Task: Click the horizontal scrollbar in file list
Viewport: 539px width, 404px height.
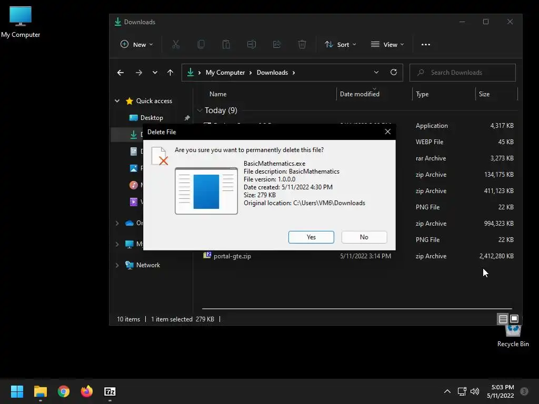Action: (x=357, y=308)
